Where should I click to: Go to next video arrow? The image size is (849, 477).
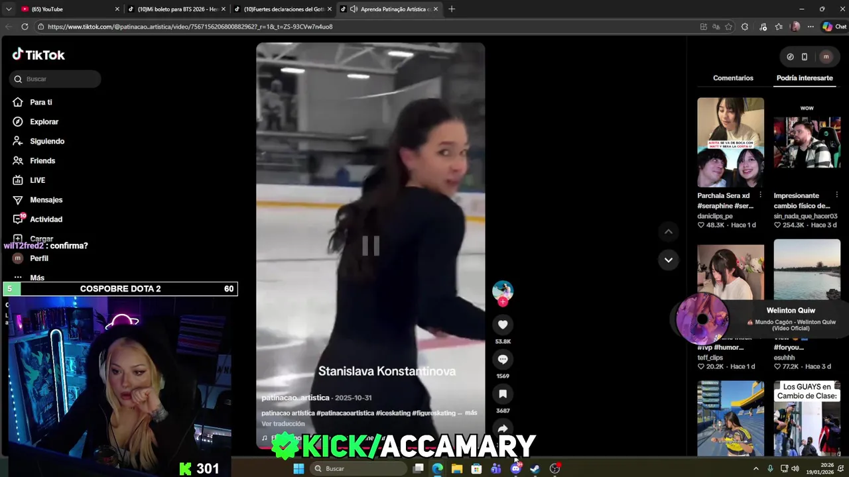tap(669, 260)
